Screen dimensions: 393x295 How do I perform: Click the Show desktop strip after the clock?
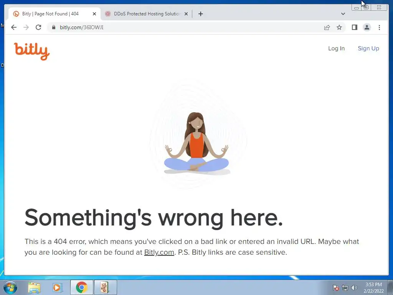390,287
